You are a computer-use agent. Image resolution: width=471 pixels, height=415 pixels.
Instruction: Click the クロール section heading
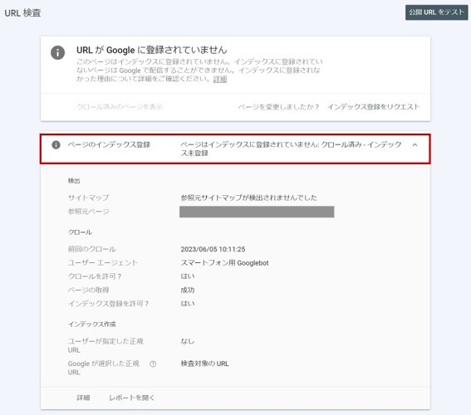(80, 232)
